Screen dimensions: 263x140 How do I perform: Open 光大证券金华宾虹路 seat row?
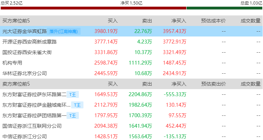click(131, 31)
